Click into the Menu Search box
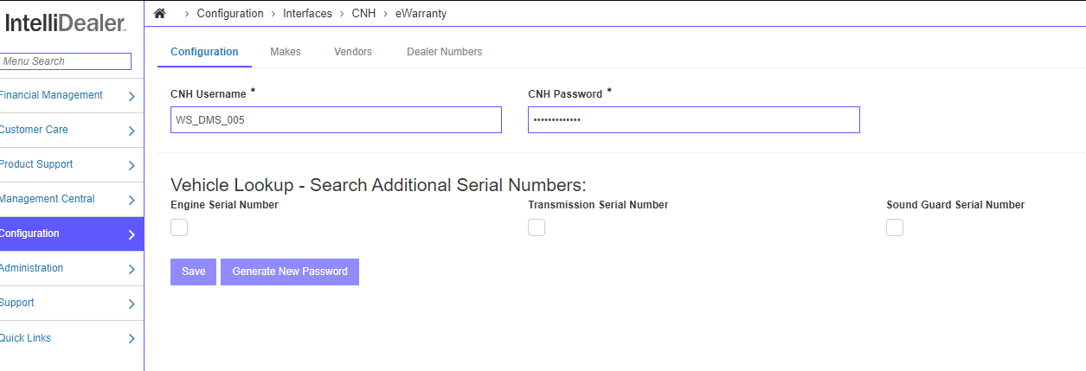Viewport: 1086px width, 371px height. 65,61
